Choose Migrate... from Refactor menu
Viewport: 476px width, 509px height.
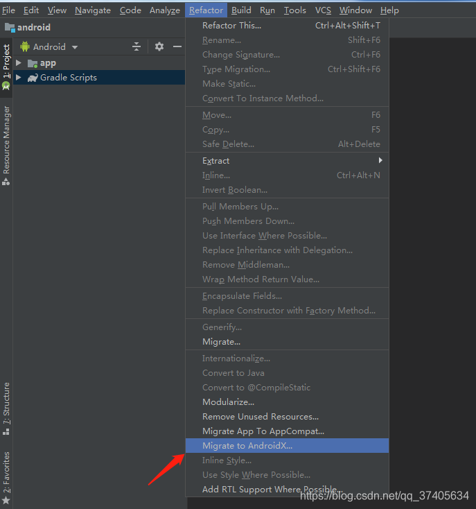(288, 342)
